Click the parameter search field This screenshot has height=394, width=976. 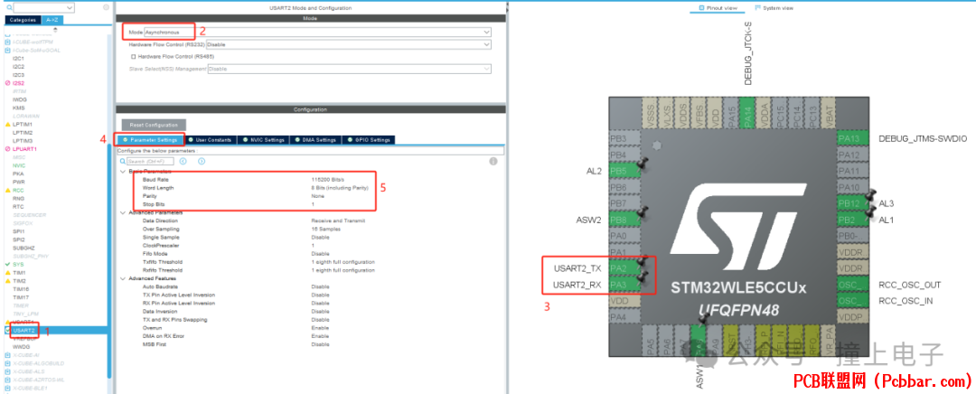[x=149, y=161]
